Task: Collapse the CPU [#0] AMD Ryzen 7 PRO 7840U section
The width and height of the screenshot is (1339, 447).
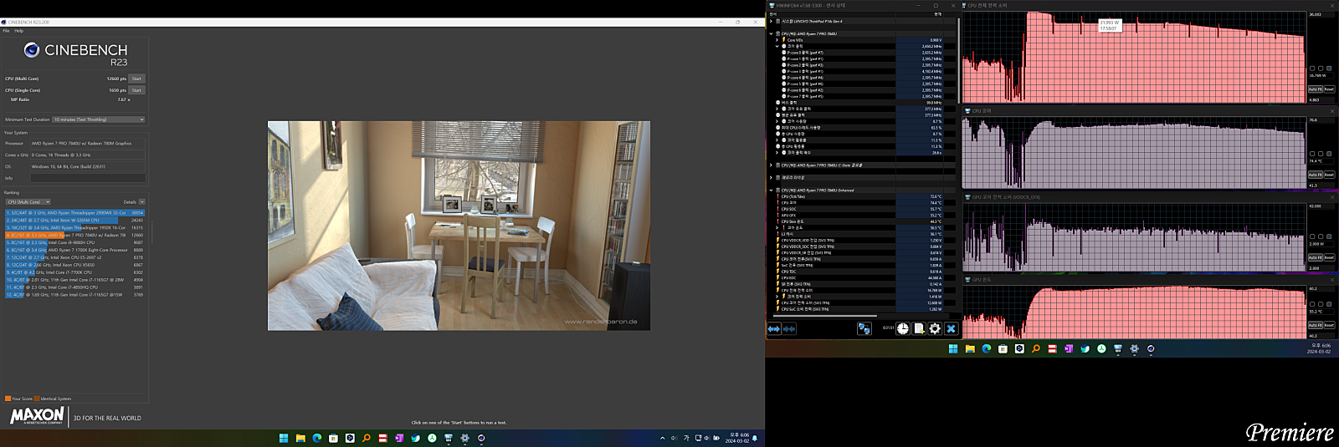Action: pos(771,34)
